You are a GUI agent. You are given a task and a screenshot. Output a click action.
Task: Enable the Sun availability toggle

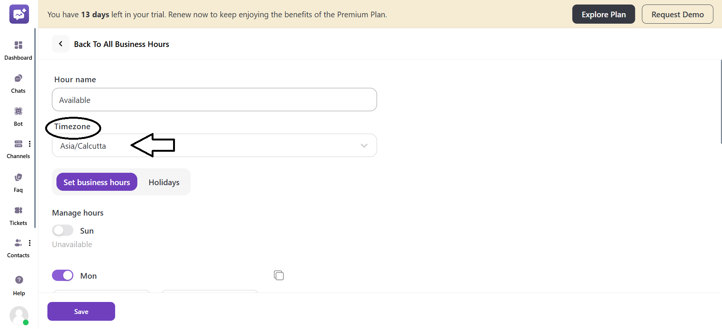click(x=62, y=230)
